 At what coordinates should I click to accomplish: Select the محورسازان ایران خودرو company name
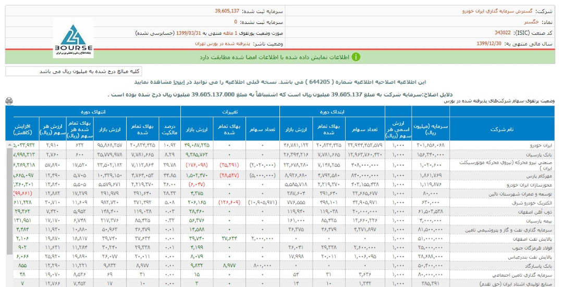pos(530,185)
